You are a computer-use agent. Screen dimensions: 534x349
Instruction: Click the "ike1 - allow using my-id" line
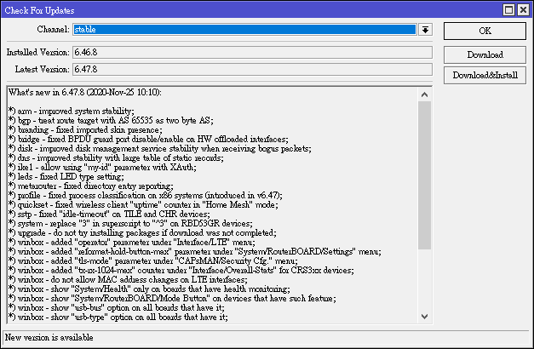(102, 167)
